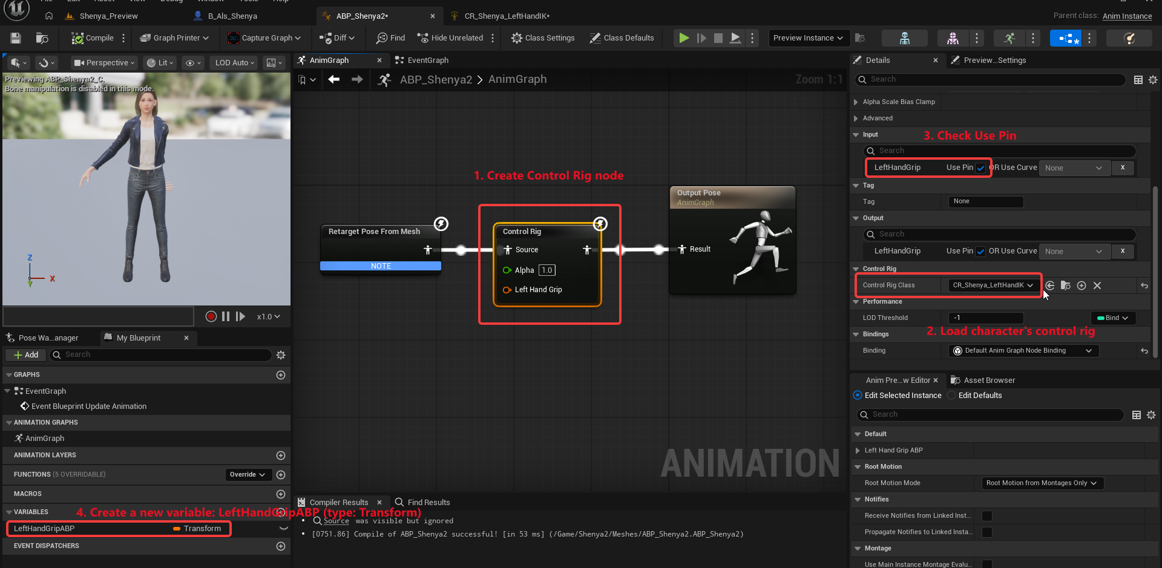Browse to asset in Content Browser
The image size is (1162, 568).
point(42,38)
